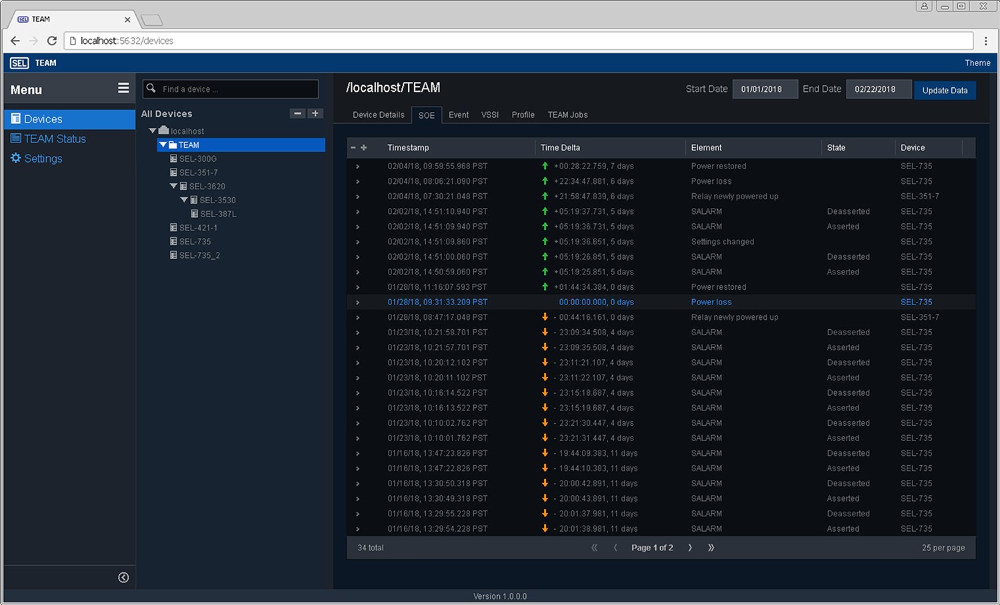The height and width of the screenshot is (605, 1000).
Task: Sort by the Element column header
Action: click(706, 147)
